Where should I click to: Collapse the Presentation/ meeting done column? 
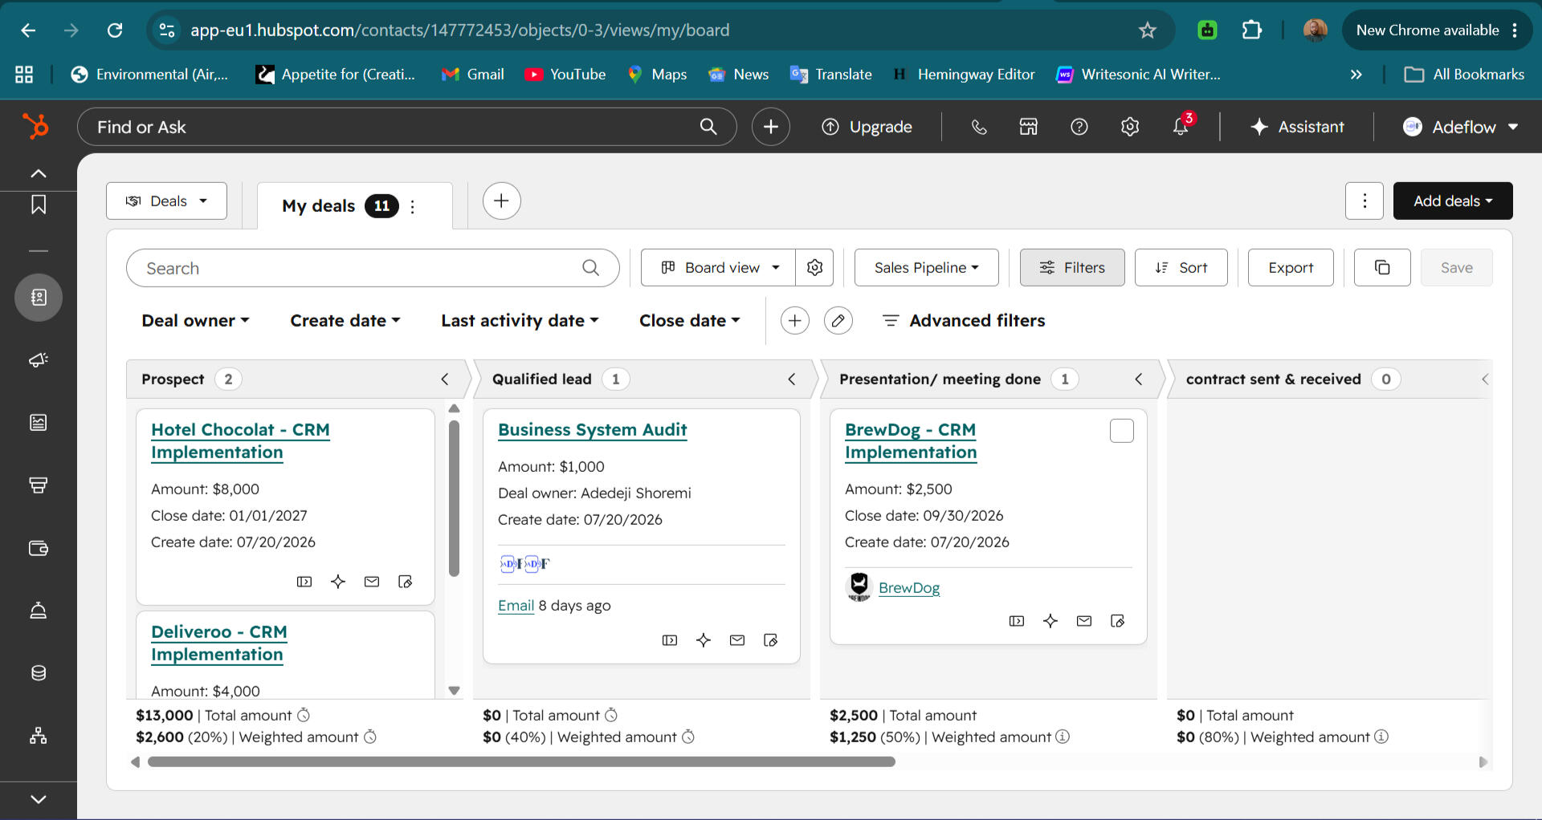tap(1139, 379)
